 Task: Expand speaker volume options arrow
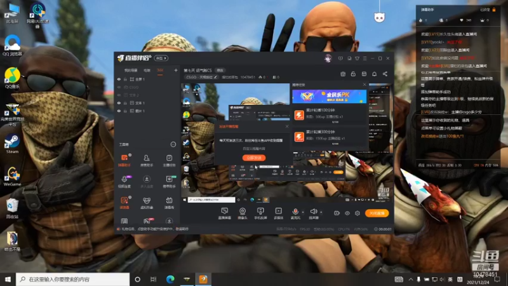(321, 212)
